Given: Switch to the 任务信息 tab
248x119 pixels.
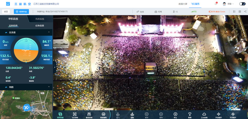Looking at the screenshot, I should (40, 25).
